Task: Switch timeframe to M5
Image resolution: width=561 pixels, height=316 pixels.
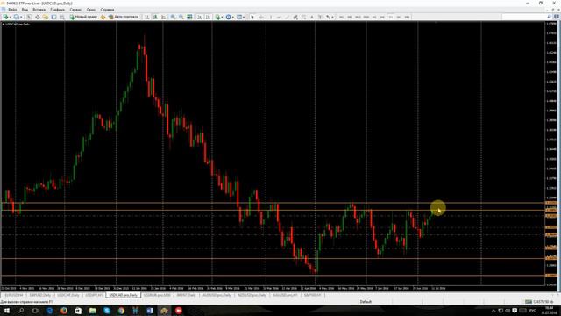Action: 350,17
